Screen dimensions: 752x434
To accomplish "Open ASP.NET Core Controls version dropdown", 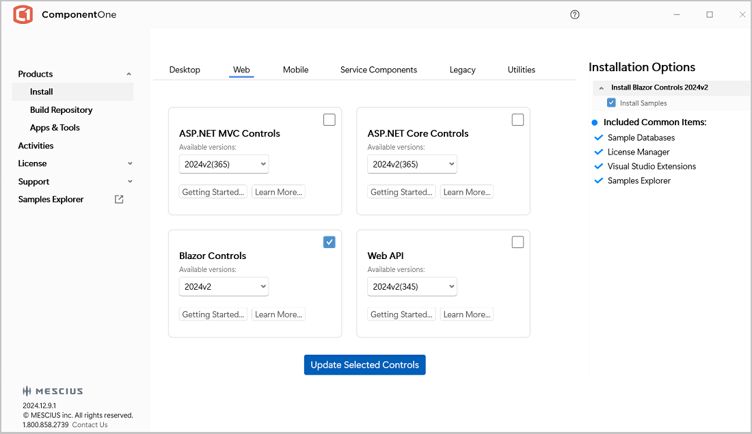I will tap(412, 164).
